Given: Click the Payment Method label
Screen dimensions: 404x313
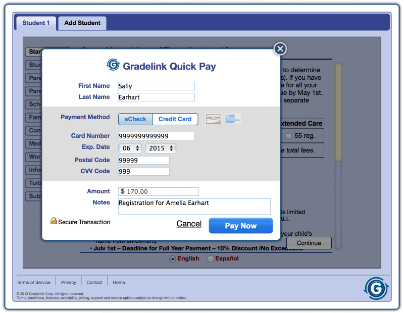Looking at the screenshot, I should tap(85, 117).
